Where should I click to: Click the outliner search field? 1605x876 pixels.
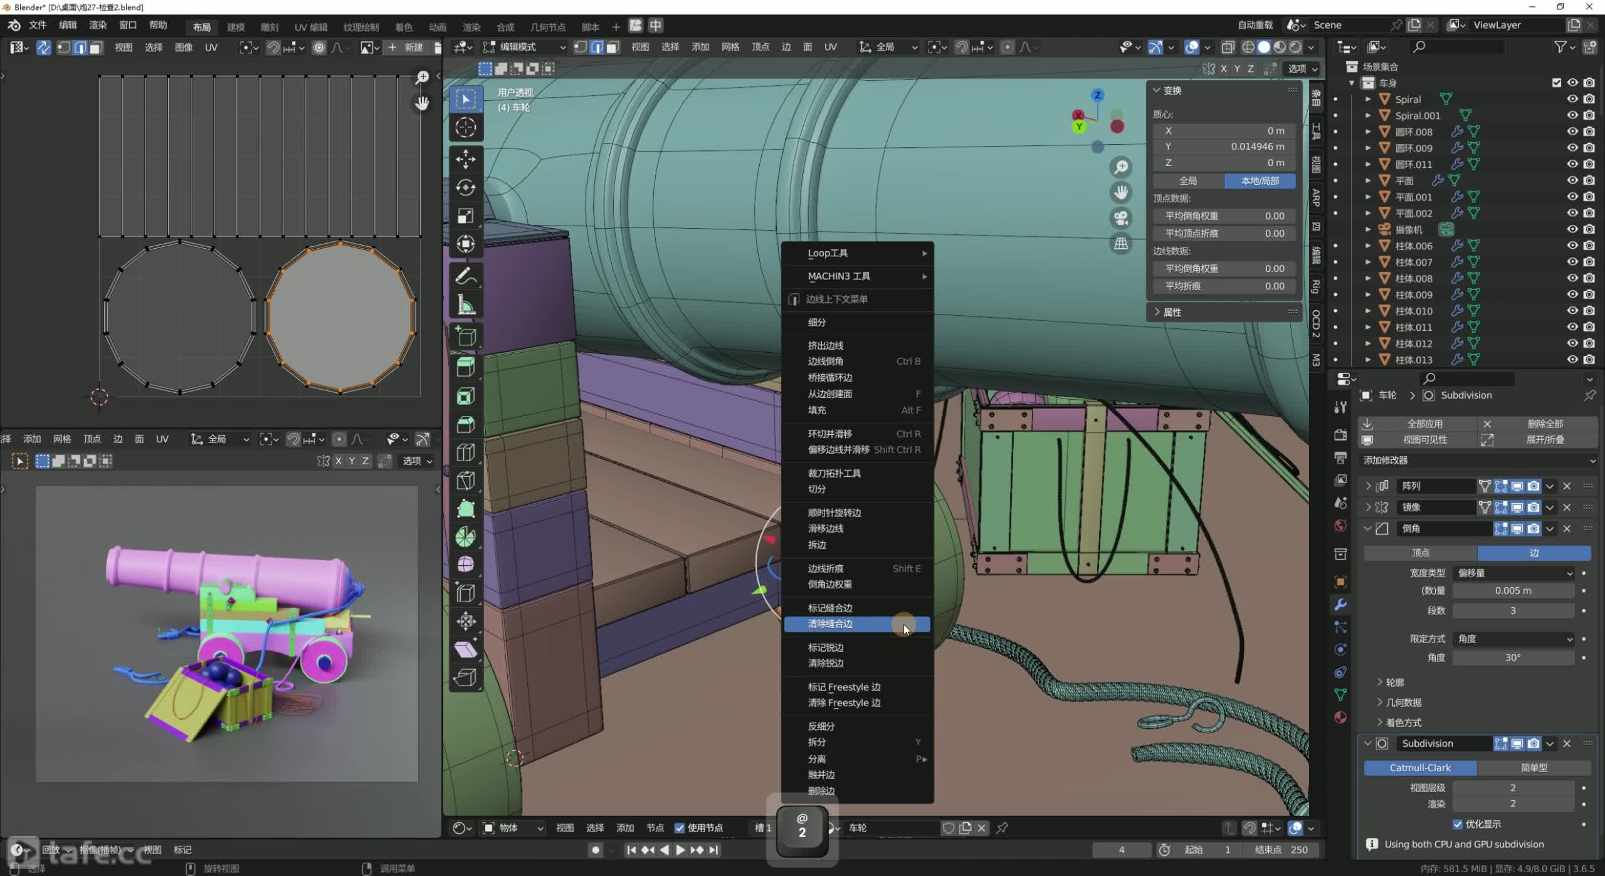pos(1456,47)
